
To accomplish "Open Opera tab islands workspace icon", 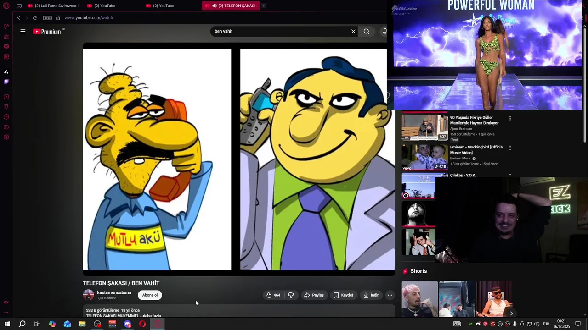I will 19,6.
